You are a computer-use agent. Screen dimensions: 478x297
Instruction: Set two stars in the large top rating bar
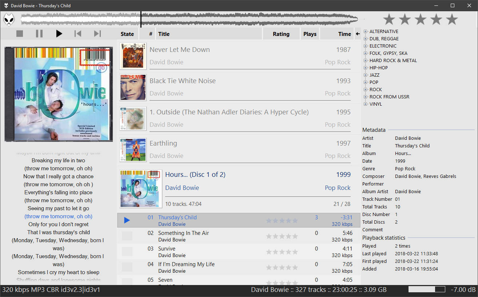point(405,19)
